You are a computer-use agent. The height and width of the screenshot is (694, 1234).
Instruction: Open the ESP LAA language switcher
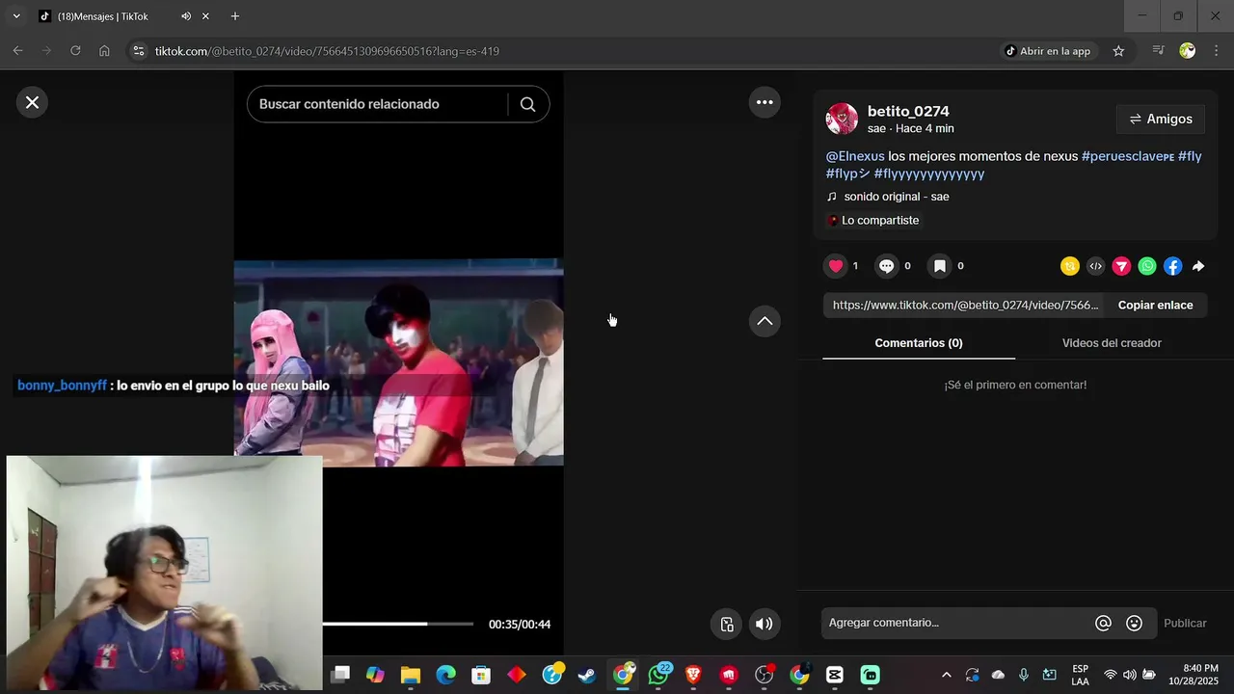tap(1080, 675)
